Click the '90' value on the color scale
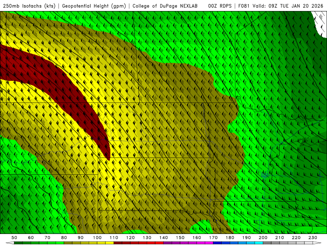 click(x=81, y=238)
